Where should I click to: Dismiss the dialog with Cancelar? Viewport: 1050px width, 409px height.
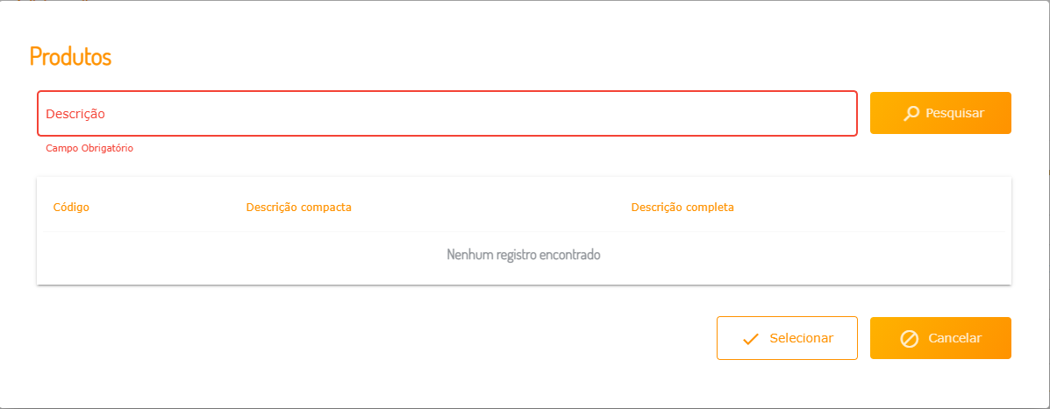pyautogui.click(x=940, y=338)
